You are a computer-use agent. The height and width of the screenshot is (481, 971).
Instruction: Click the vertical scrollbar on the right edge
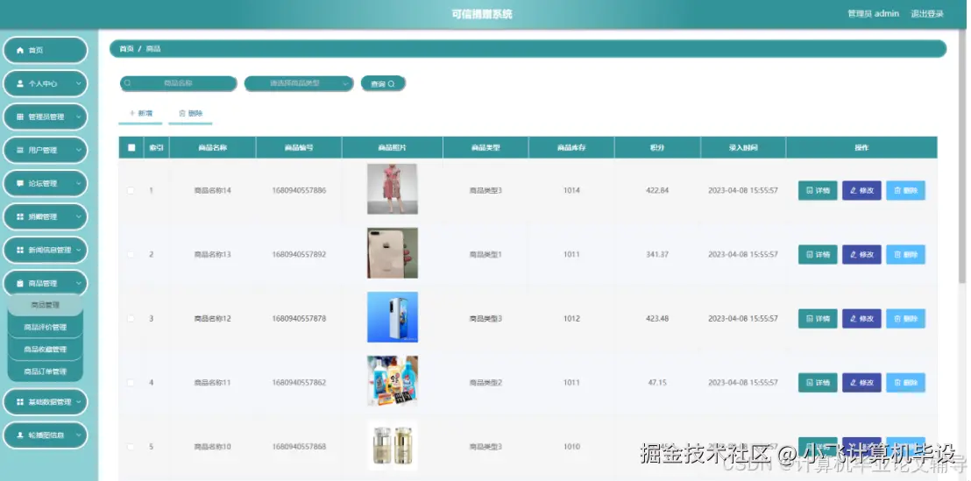pos(962,155)
